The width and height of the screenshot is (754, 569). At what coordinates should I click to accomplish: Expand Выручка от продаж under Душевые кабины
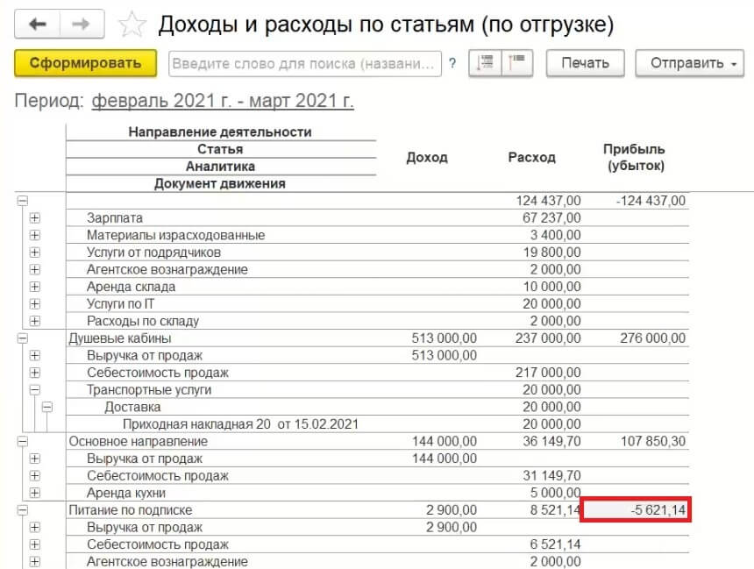point(34,355)
